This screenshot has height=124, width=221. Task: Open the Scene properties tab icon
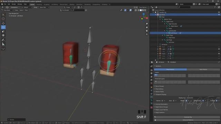tap(152, 80)
